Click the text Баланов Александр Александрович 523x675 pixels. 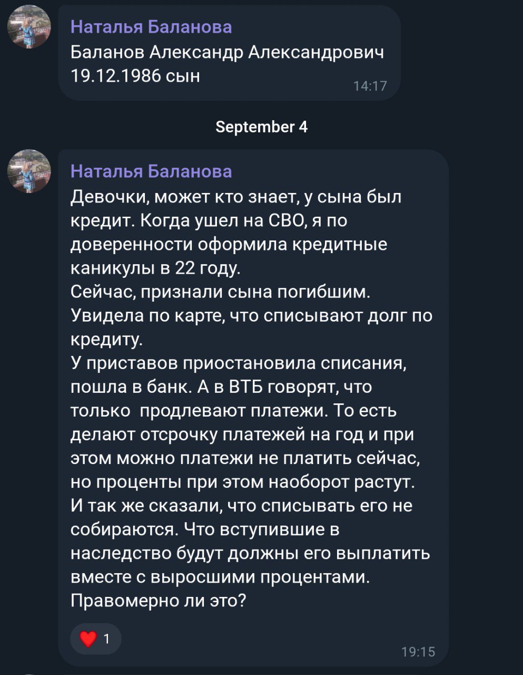(227, 52)
